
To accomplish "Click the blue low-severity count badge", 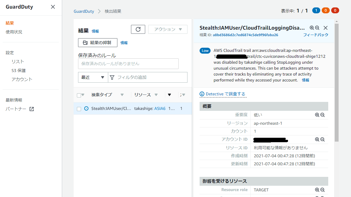I will click(x=316, y=11).
